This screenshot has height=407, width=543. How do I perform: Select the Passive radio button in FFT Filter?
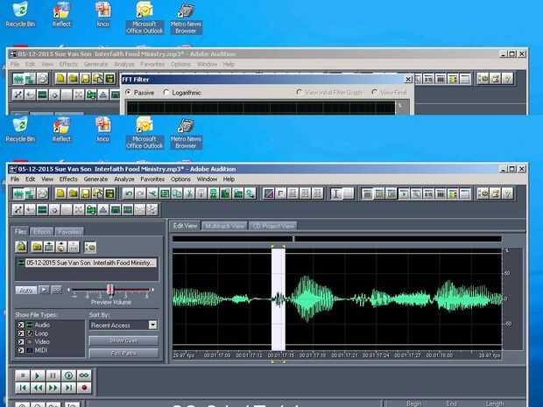pyautogui.click(x=129, y=93)
